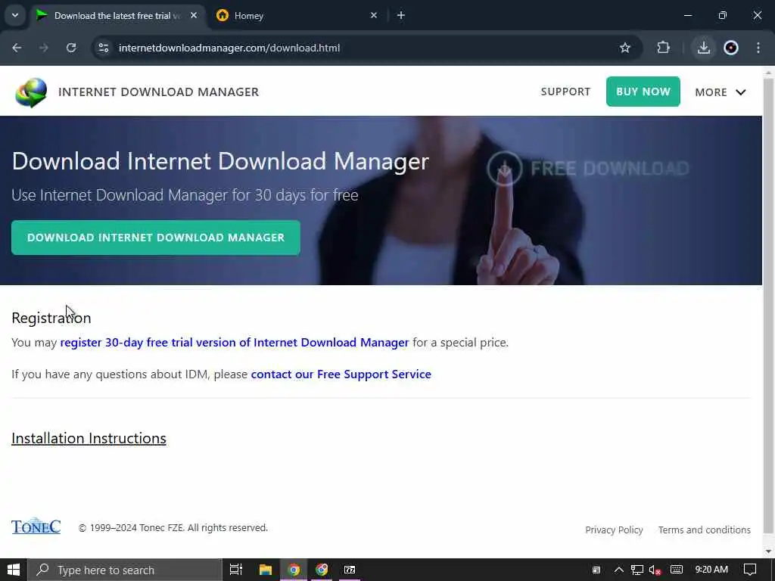Open network status tray icon

637,570
